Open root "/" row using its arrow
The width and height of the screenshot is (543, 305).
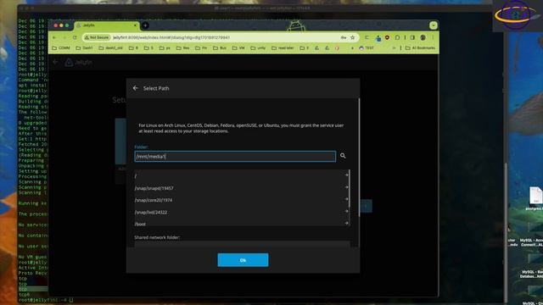click(x=346, y=175)
